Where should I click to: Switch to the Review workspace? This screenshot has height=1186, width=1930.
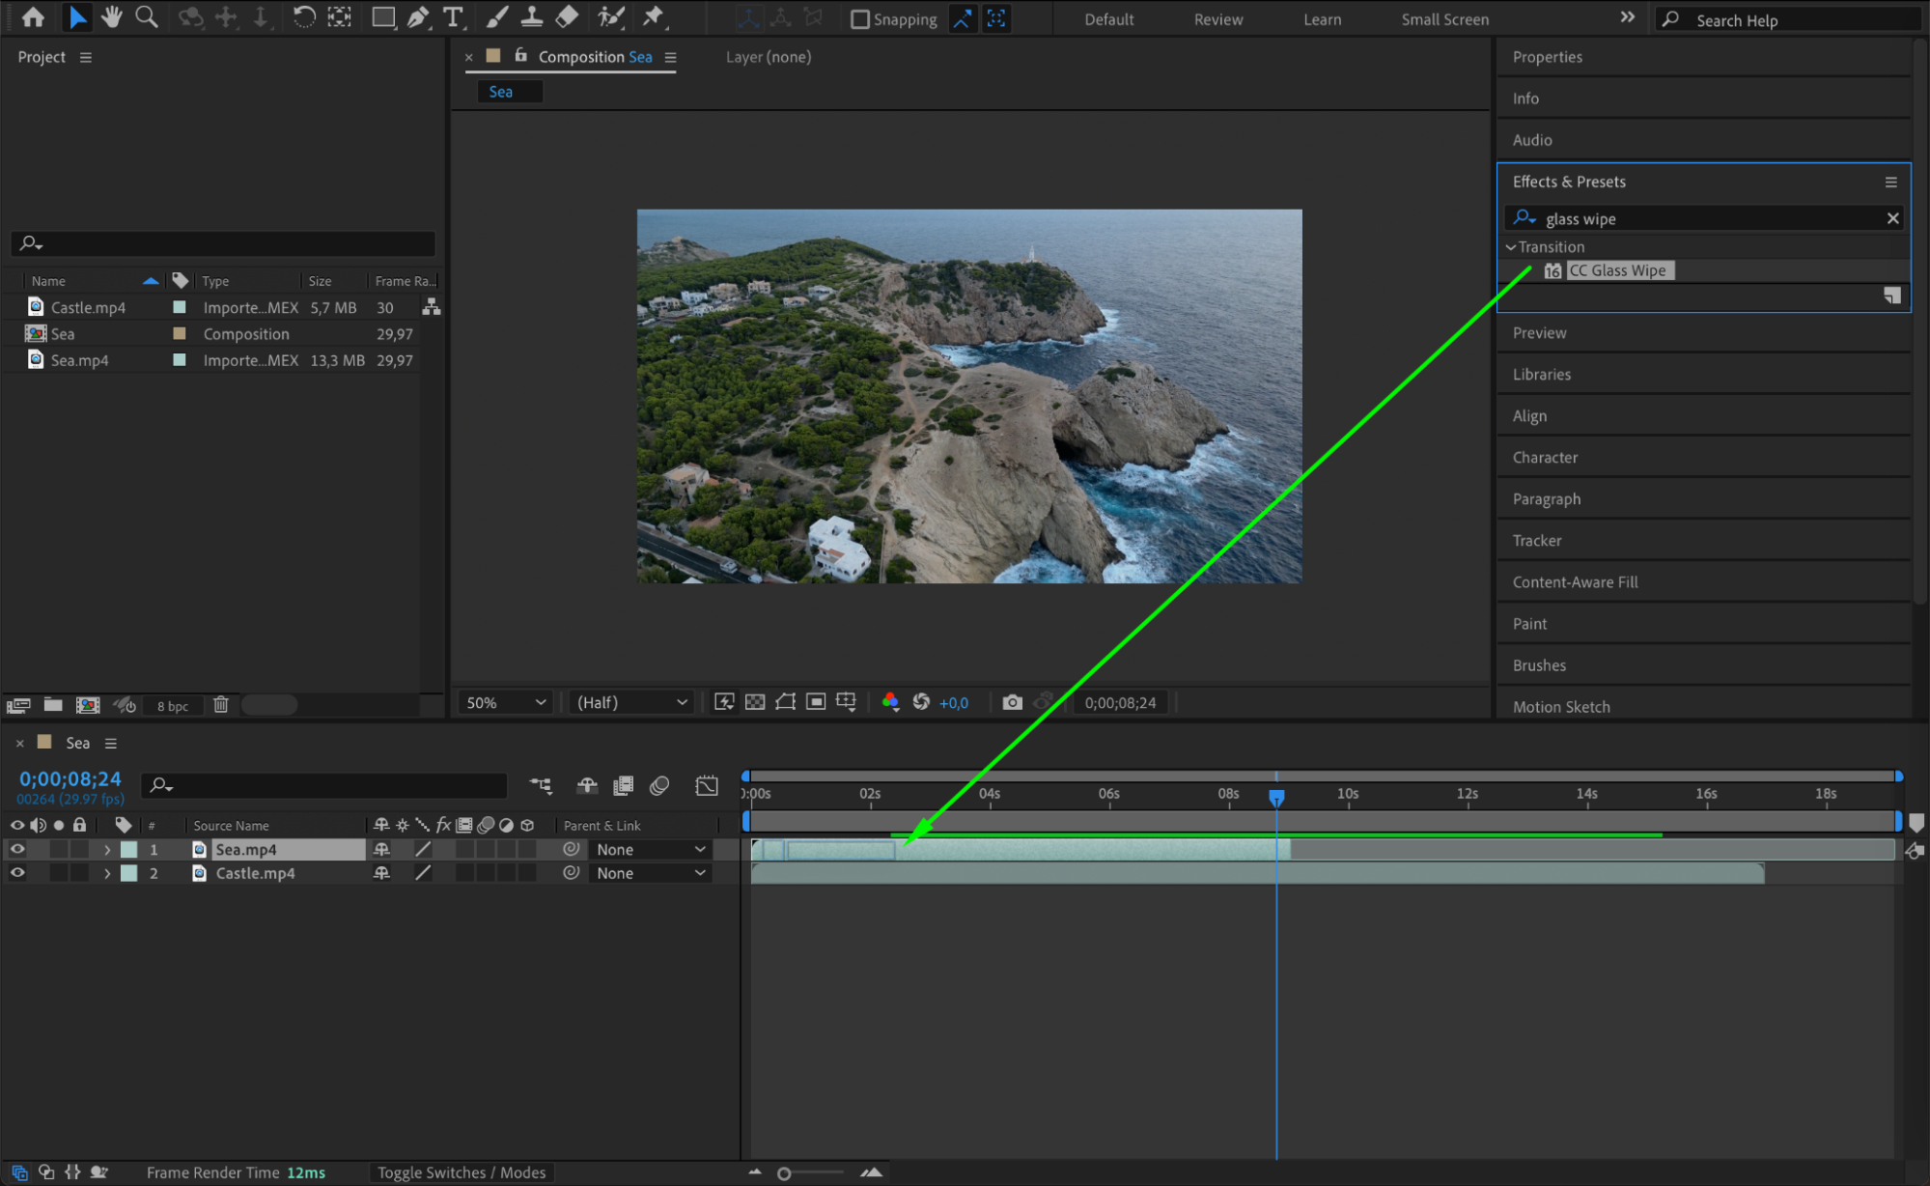tap(1217, 19)
